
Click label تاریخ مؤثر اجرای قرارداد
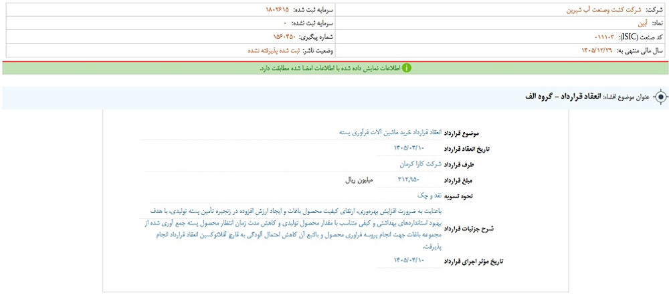474,261
